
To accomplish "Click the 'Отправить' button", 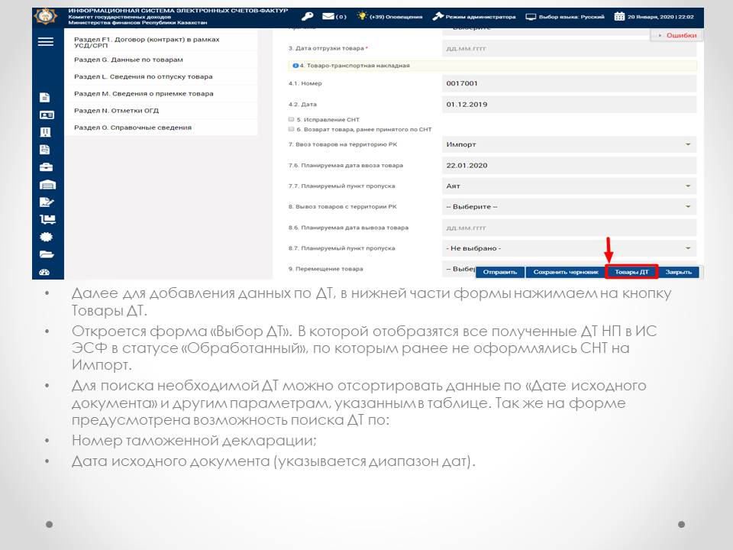I will 500,272.
